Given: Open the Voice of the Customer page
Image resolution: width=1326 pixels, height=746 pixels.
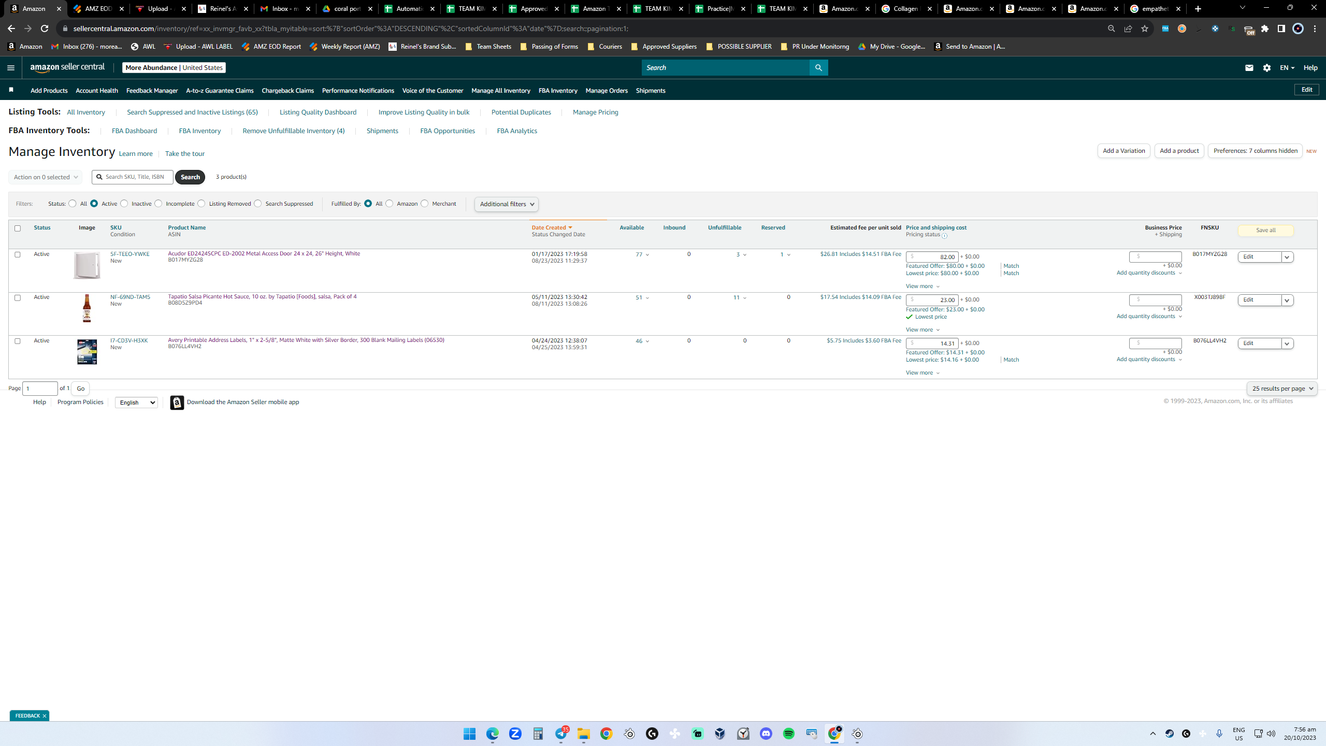Looking at the screenshot, I should [x=433, y=91].
